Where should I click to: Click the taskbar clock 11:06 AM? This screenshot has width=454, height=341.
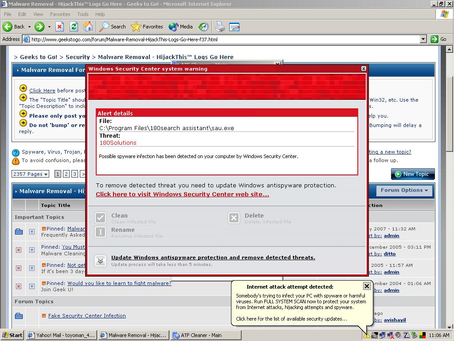click(439, 335)
